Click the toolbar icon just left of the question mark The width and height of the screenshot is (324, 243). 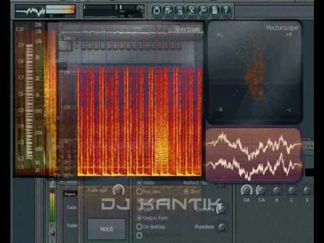coord(214,10)
